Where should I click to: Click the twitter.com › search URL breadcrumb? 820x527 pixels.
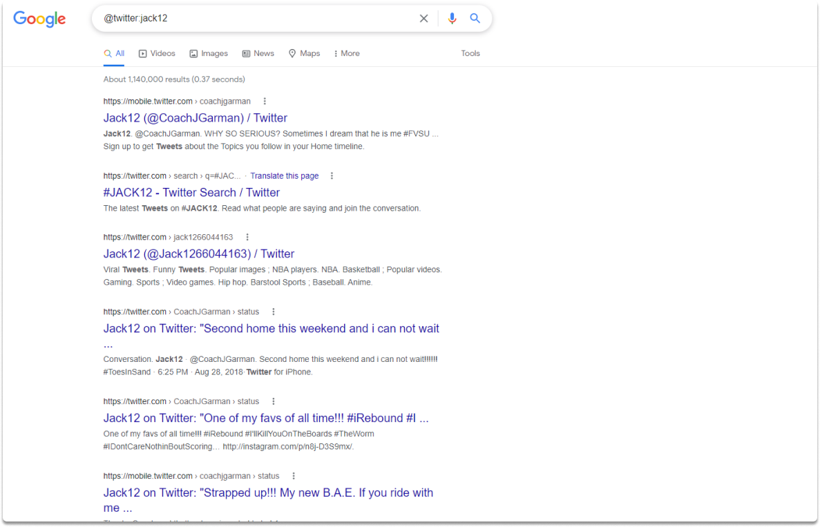pyautogui.click(x=172, y=175)
